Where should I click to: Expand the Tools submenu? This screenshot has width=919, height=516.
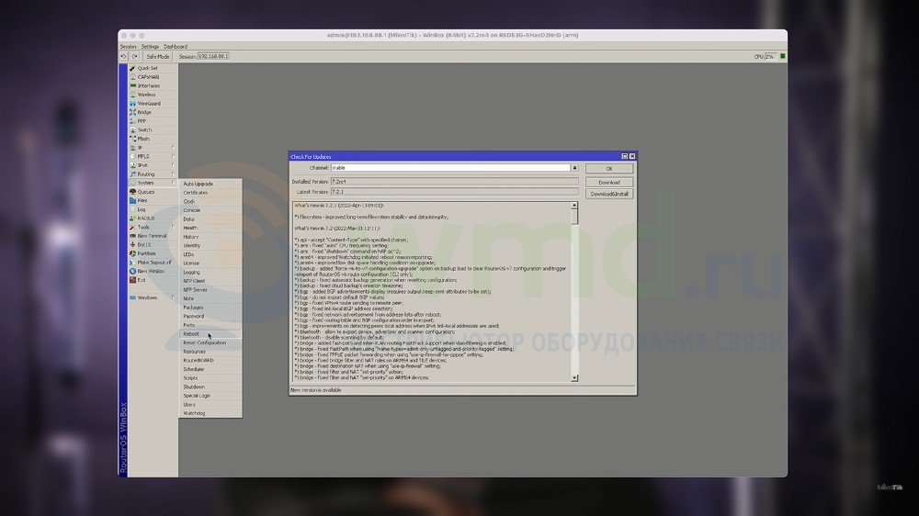coord(153,227)
